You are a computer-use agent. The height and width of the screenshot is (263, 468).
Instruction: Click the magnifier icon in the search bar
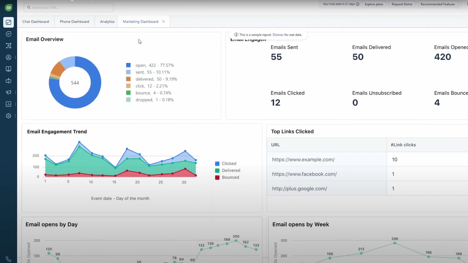click(28, 7)
